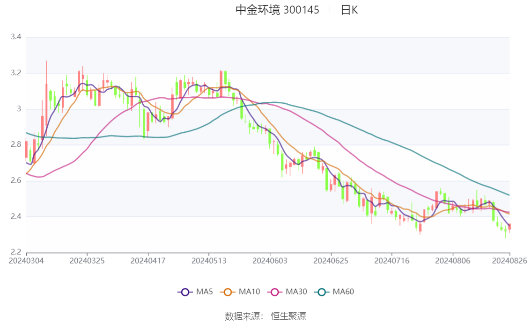The image size is (531, 322).
Task: Click the 20240417 date axis label
Action: [x=148, y=261]
